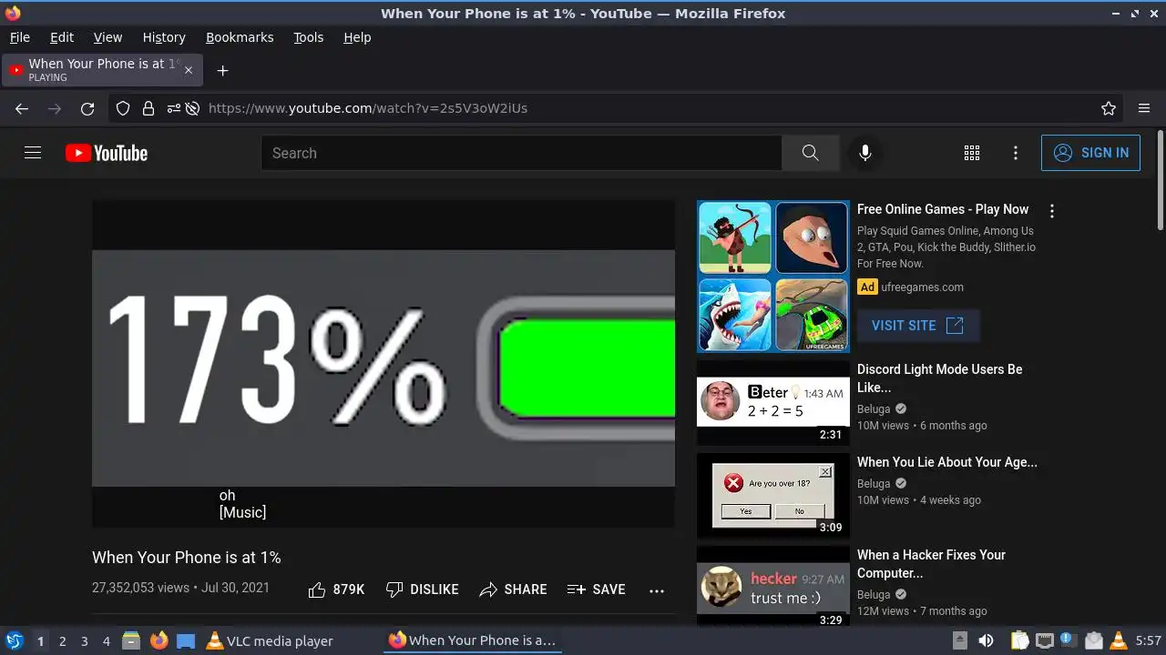
Task: Open more actions ellipsis next to Save
Action: [x=657, y=590]
